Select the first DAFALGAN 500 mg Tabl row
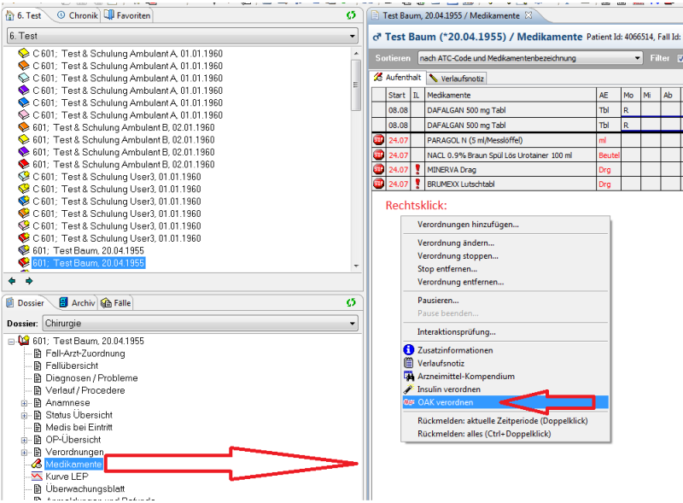Screen dimensions: 683x503 click(510, 110)
